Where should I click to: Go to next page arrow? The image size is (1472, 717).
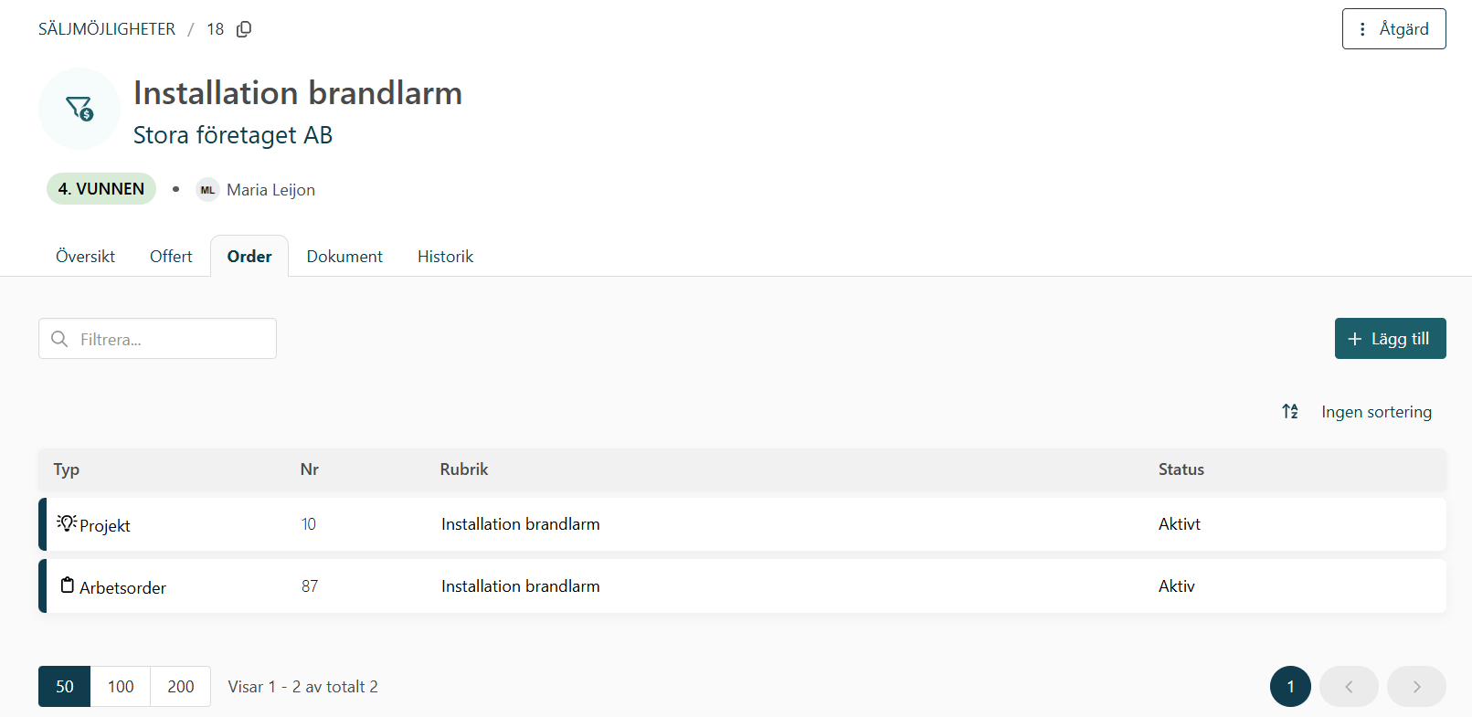[x=1416, y=687]
